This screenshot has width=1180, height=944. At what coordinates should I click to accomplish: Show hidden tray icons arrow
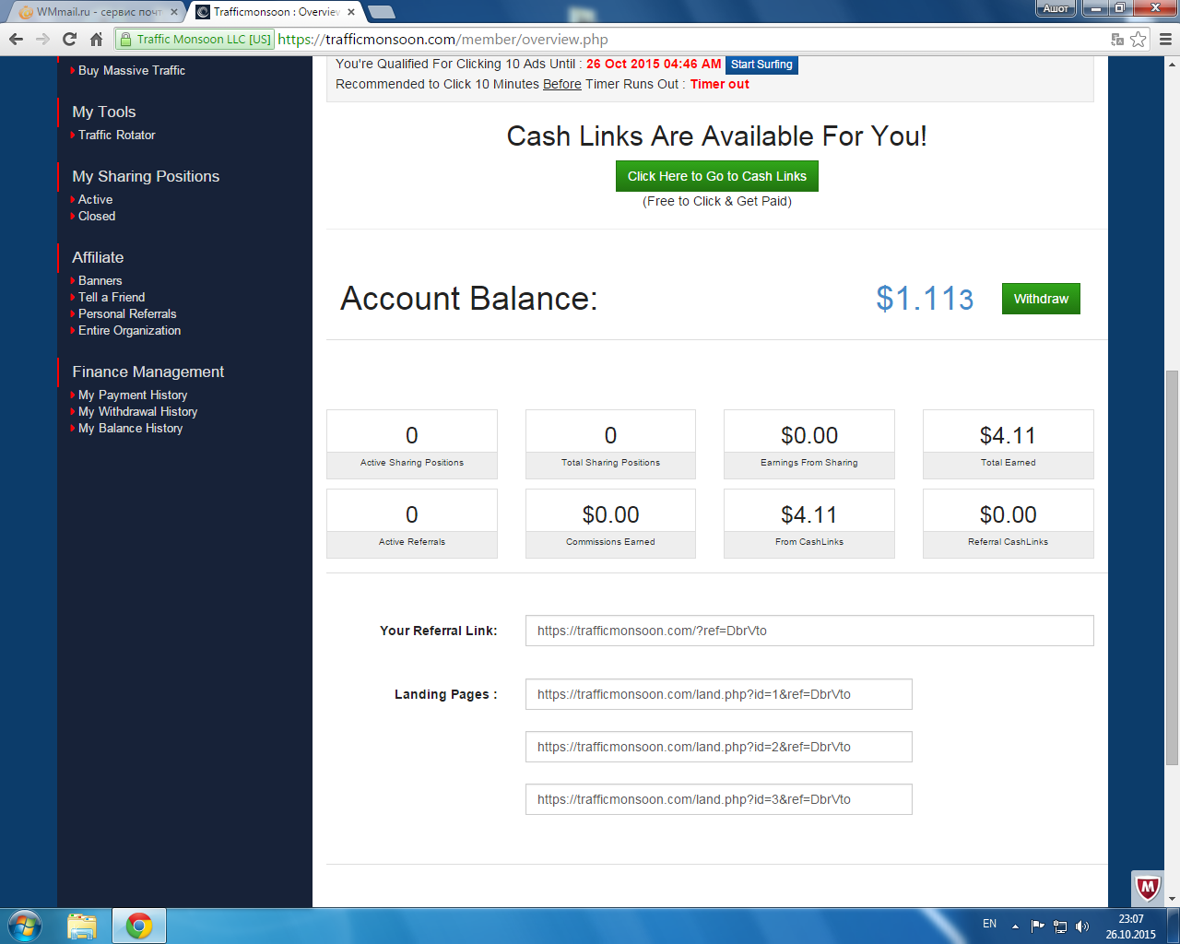(1015, 926)
